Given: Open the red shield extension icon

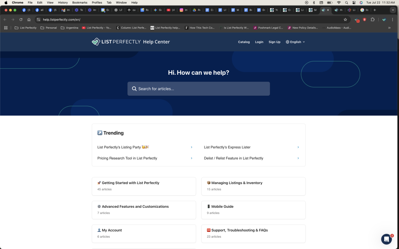Looking at the screenshot, I should coord(364,19).
